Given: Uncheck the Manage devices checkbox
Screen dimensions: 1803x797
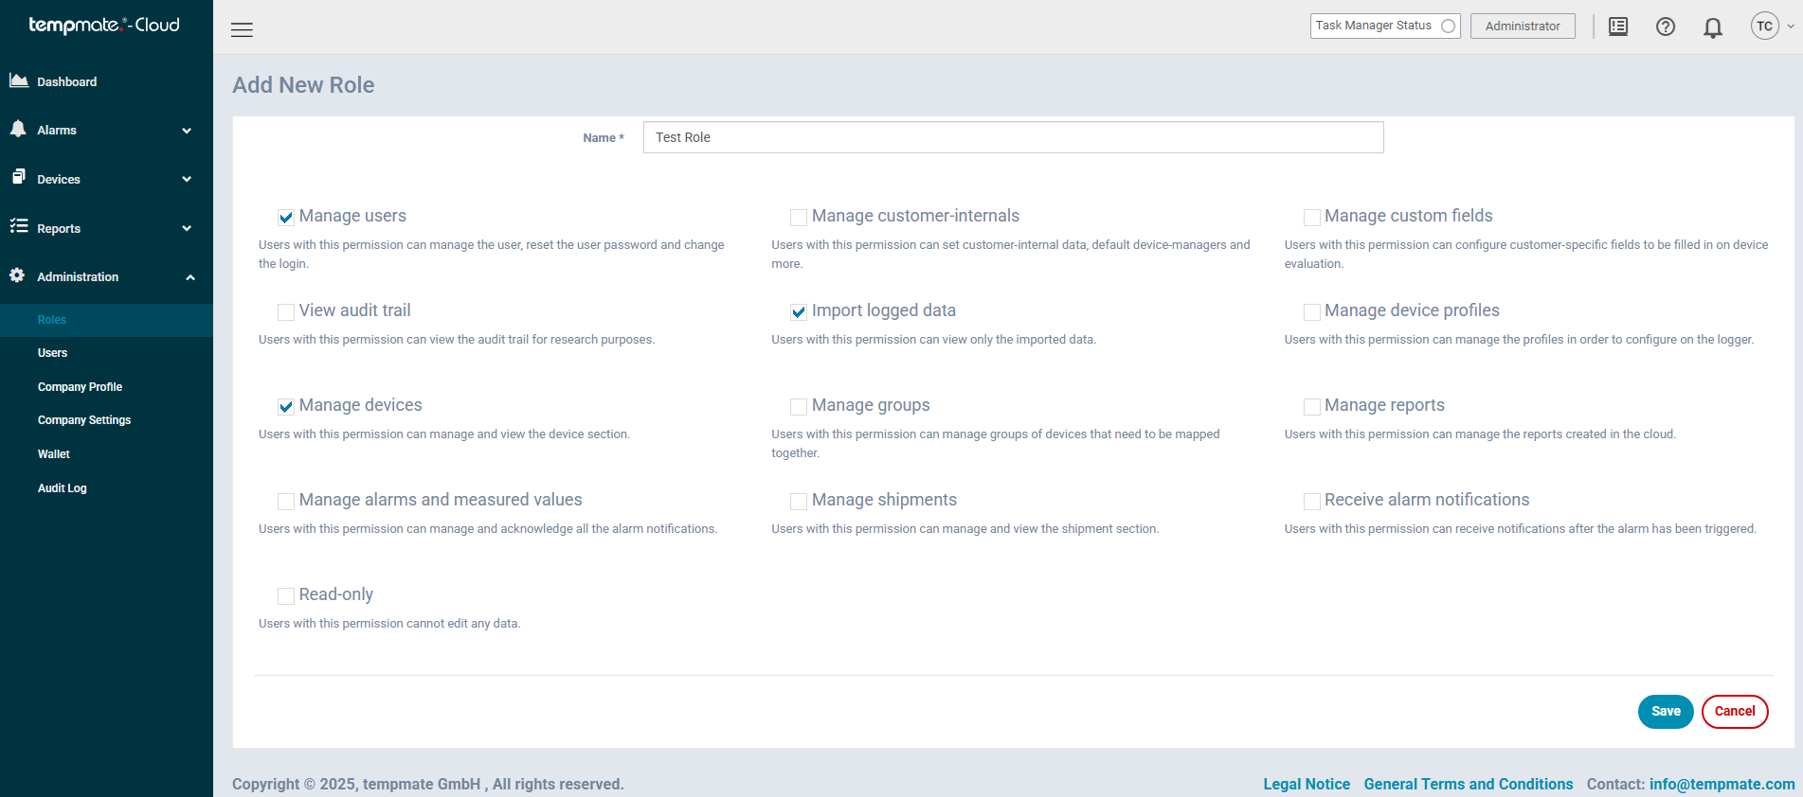Looking at the screenshot, I should click(x=286, y=406).
